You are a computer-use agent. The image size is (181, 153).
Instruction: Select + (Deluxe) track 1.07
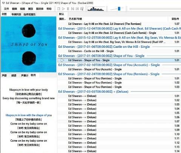(x=119, y=121)
